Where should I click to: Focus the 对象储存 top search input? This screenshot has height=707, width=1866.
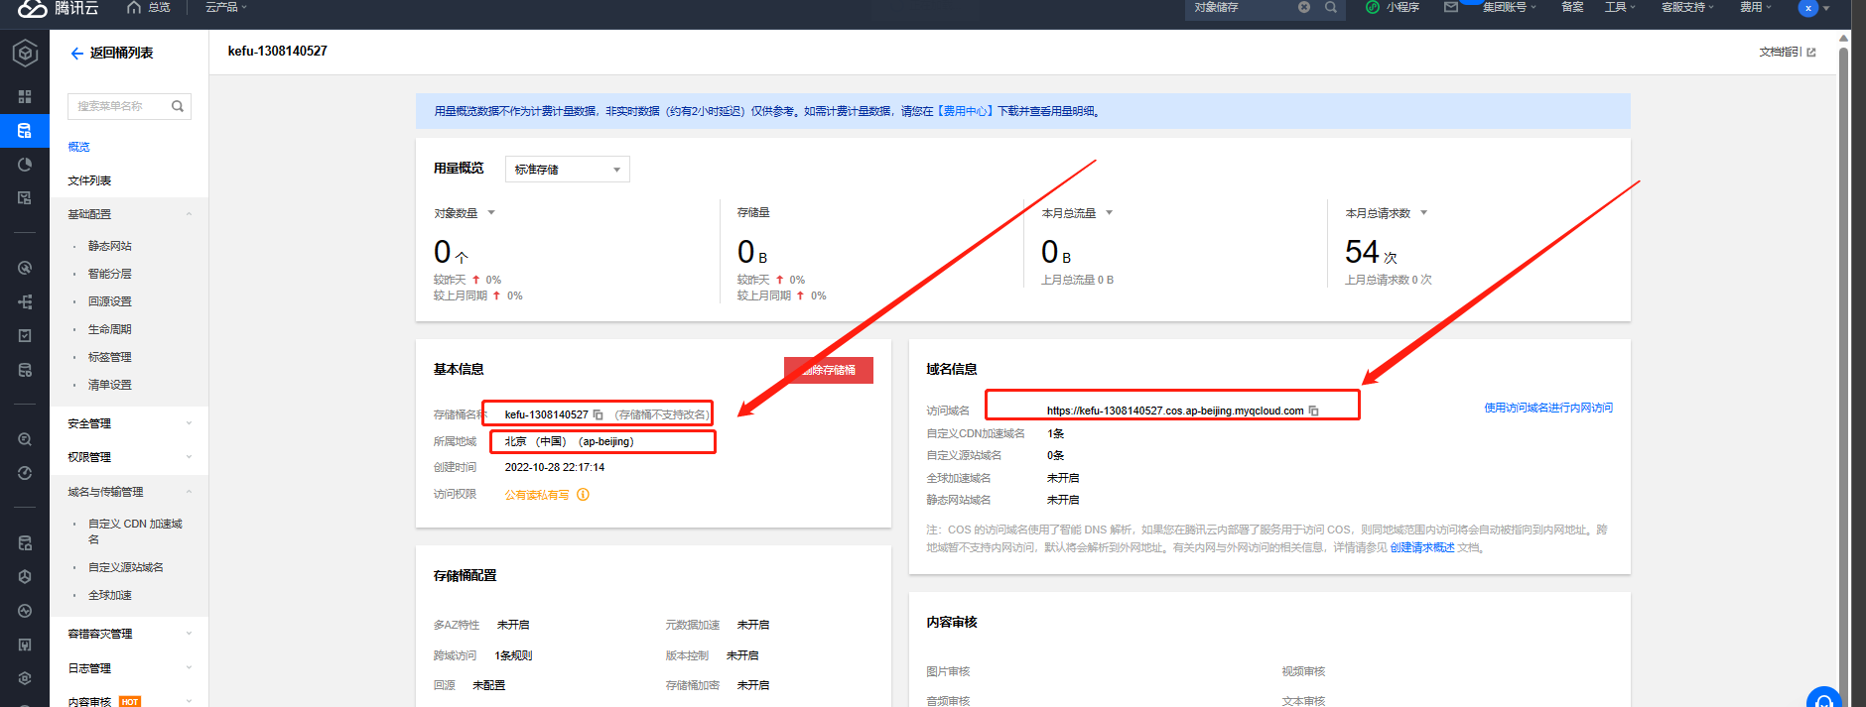(x=1241, y=7)
